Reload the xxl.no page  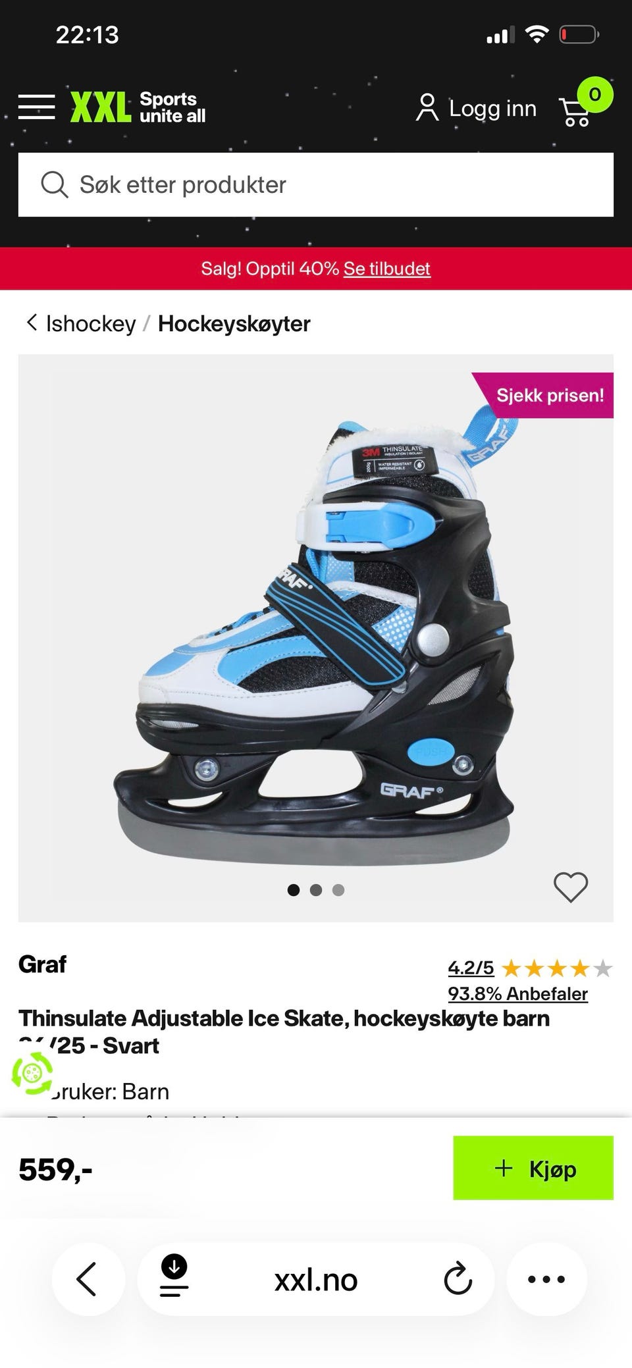coord(458,1279)
